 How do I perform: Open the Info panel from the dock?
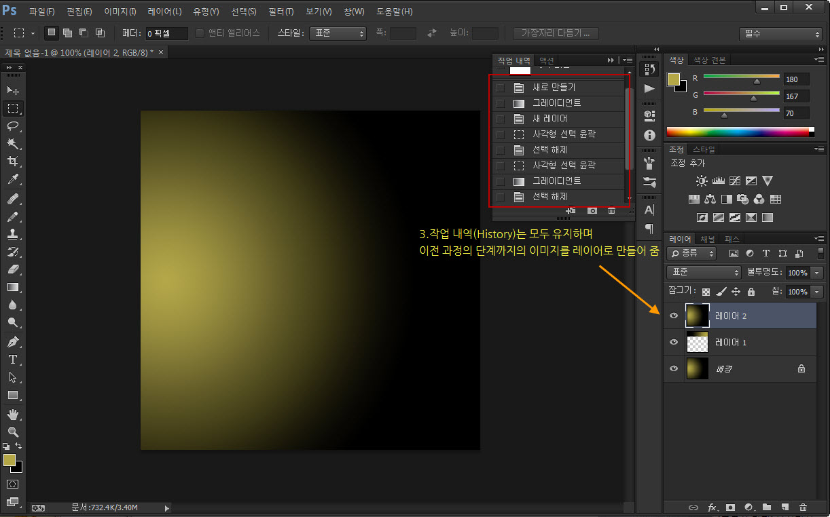649,135
